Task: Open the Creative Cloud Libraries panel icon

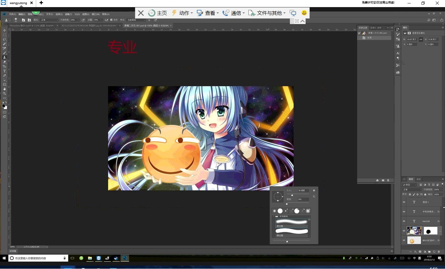Action: (x=398, y=73)
